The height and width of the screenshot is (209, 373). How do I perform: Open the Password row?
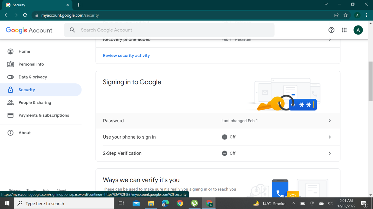click(x=218, y=121)
